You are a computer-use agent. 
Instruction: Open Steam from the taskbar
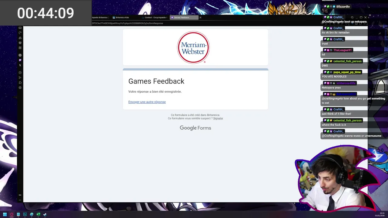pos(45,214)
